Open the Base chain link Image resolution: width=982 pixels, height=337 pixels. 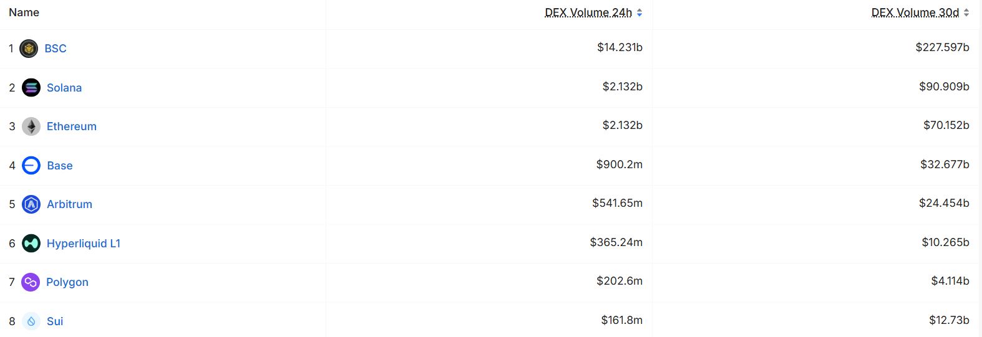pos(60,166)
